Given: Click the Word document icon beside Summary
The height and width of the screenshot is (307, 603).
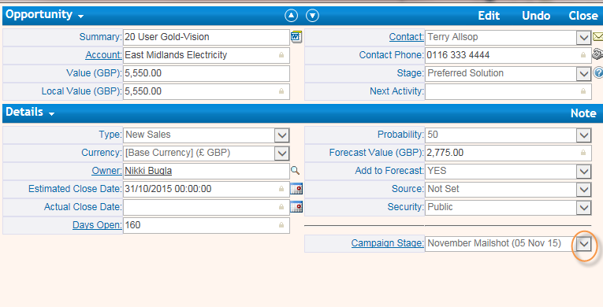Looking at the screenshot, I should [296, 37].
